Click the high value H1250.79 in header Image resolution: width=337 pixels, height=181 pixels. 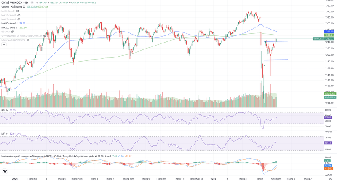[52, 3]
